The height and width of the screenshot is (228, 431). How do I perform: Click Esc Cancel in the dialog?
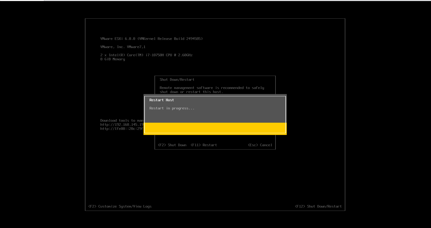click(x=260, y=145)
